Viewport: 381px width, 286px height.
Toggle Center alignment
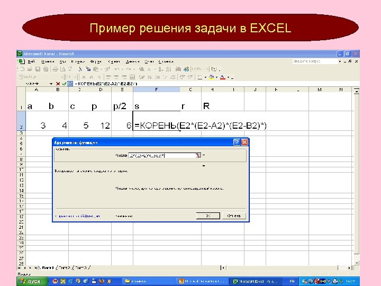click(116, 77)
